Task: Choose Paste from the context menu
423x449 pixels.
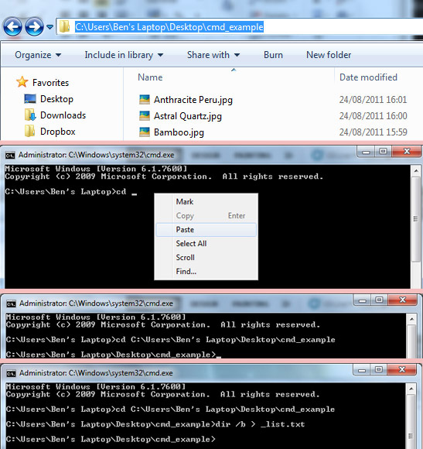Action: (206, 230)
